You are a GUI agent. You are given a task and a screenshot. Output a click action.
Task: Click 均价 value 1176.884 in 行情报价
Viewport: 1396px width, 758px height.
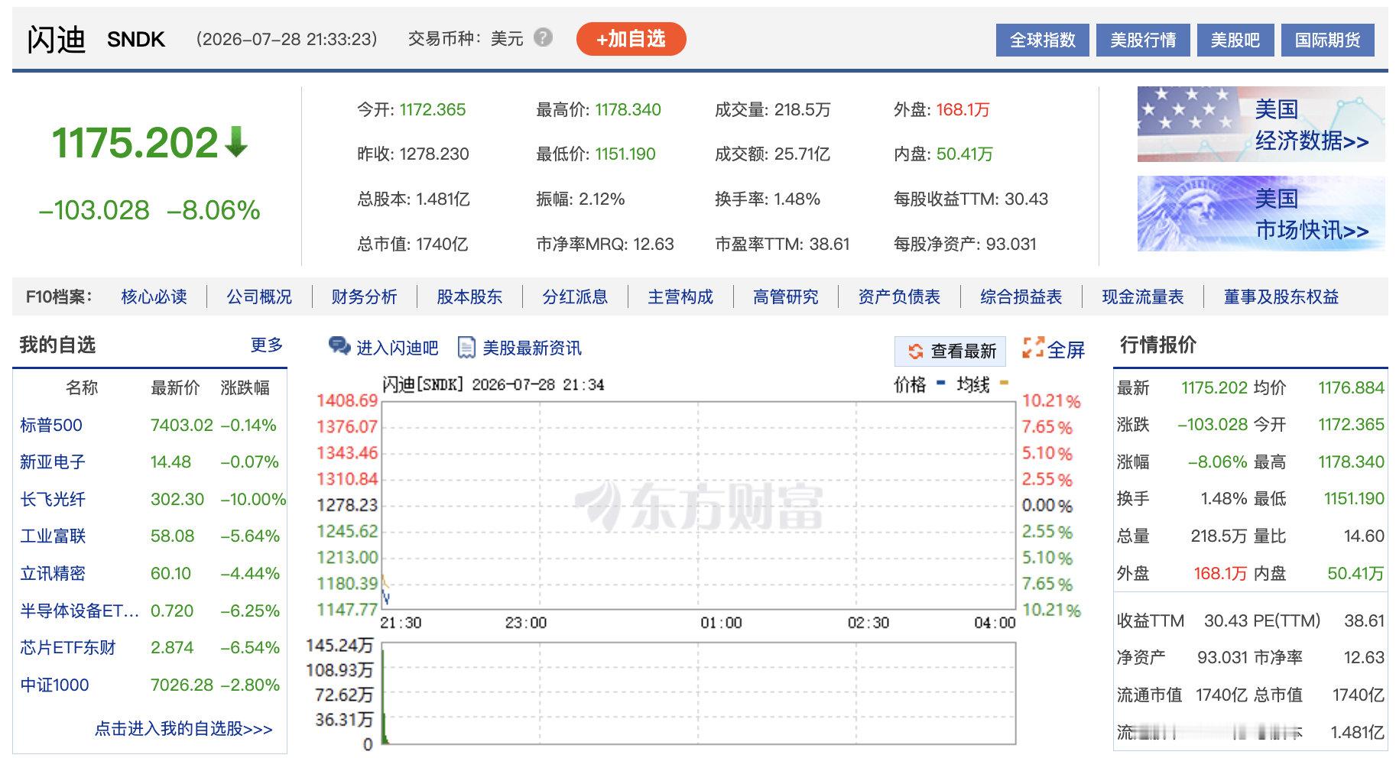point(1351,387)
